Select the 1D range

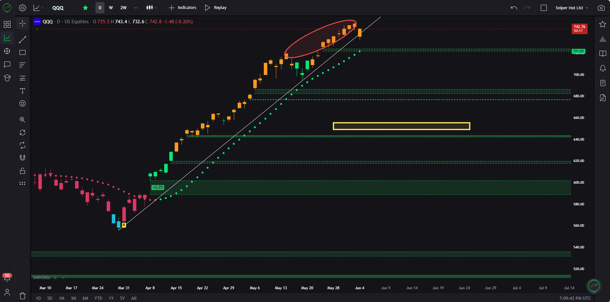click(38, 298)
